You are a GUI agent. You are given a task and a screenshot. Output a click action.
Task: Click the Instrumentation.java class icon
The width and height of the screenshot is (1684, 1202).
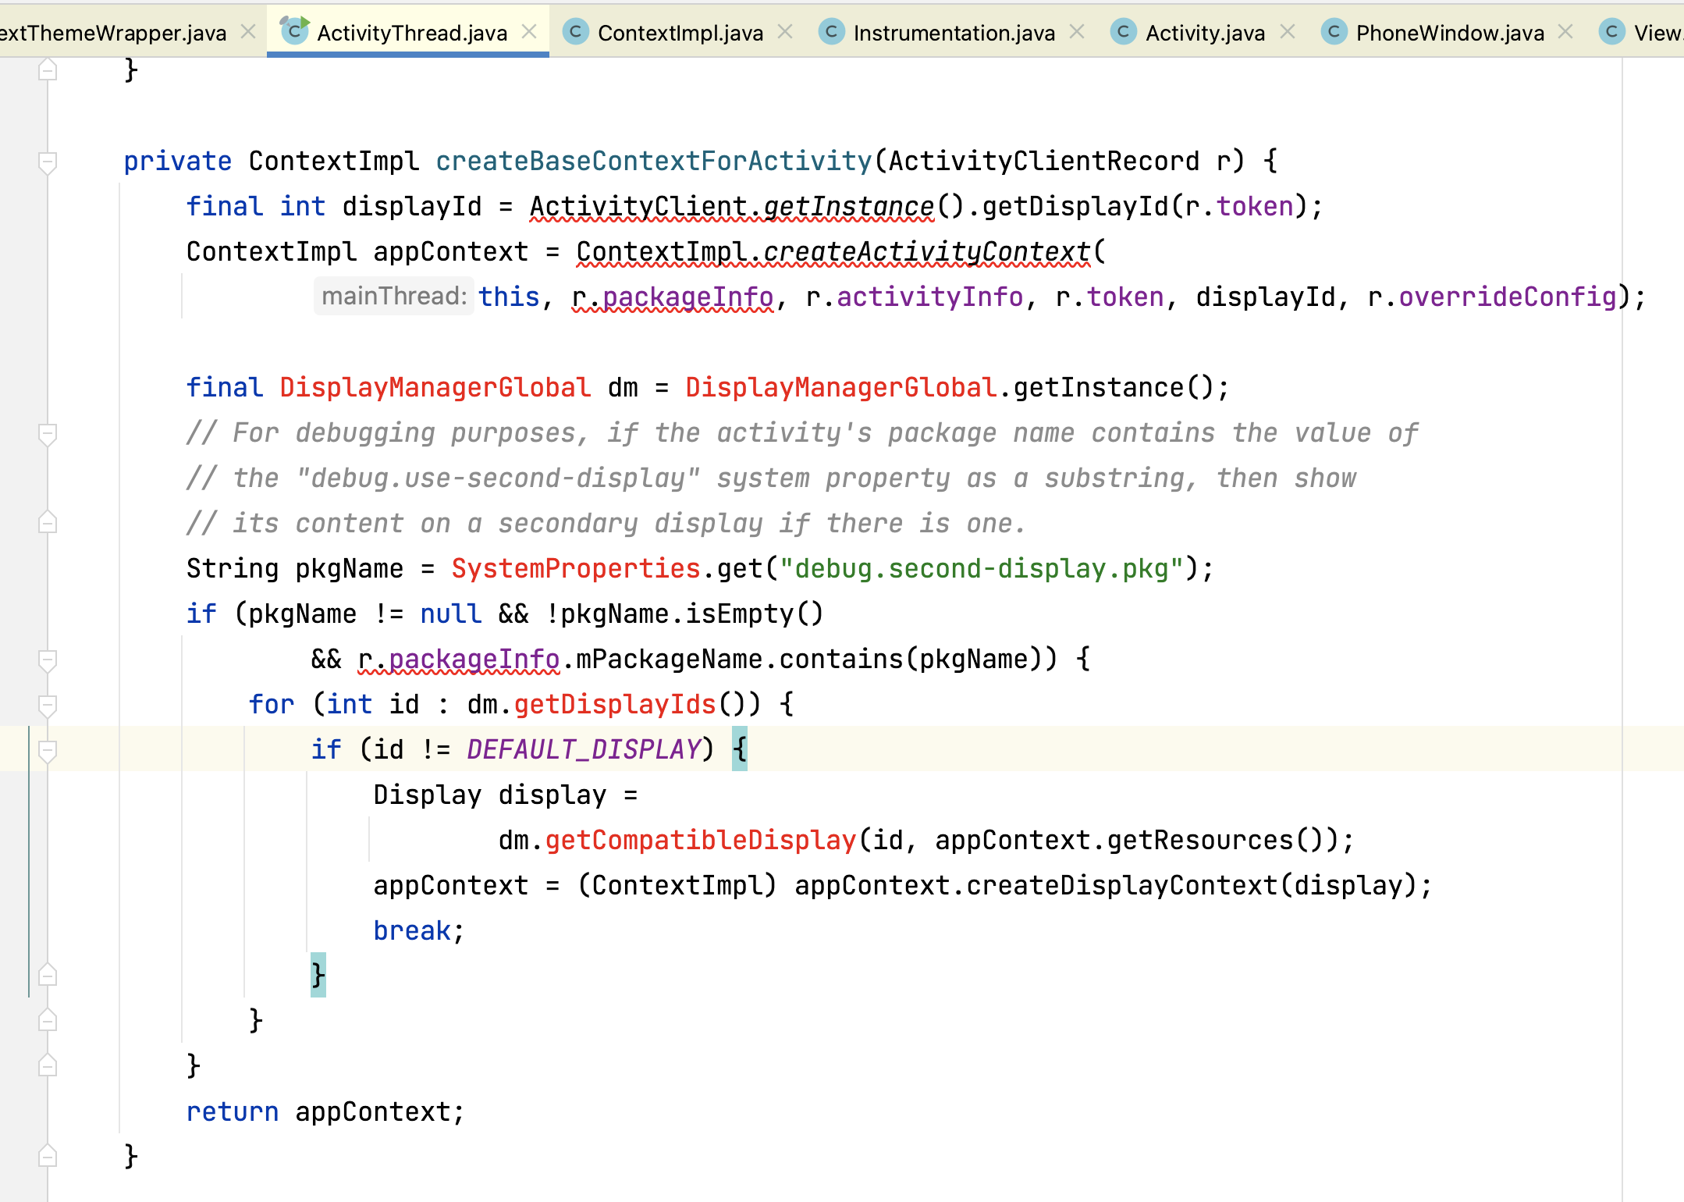(x=831, y=32)
